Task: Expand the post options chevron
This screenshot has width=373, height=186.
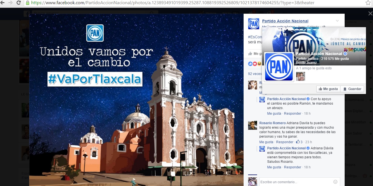Action: [337, 21]
